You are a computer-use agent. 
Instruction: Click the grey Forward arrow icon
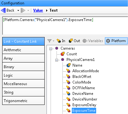23,10
